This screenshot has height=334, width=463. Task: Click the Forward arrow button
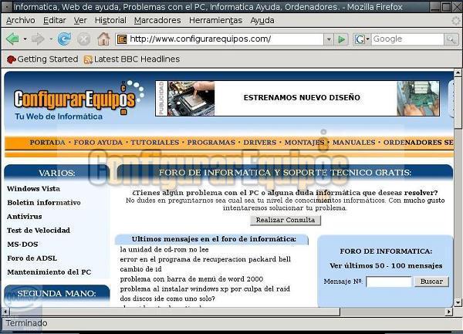(x=38, y=39)
